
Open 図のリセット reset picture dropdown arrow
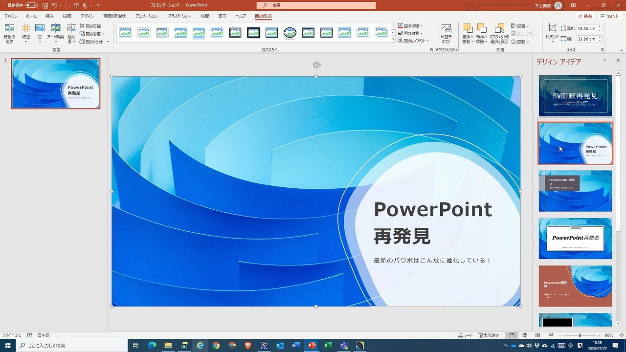(x=108, y=42)
